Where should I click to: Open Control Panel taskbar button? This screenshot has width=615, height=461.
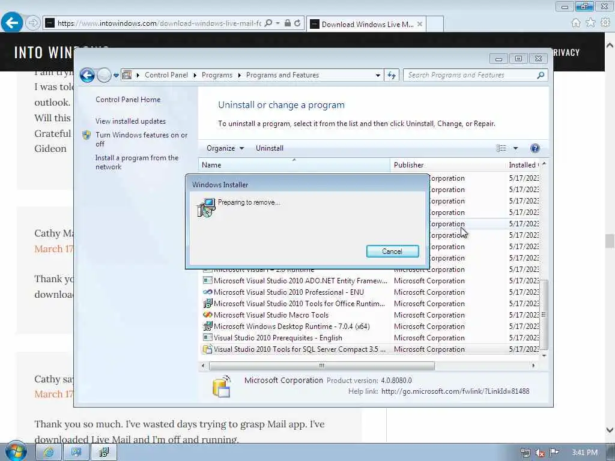(x=76, y=453)
